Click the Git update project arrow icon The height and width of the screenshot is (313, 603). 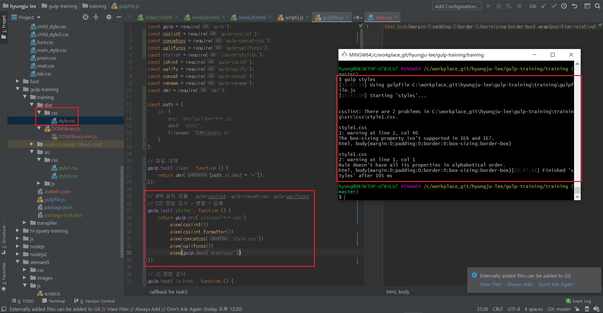tap(544, 6)
